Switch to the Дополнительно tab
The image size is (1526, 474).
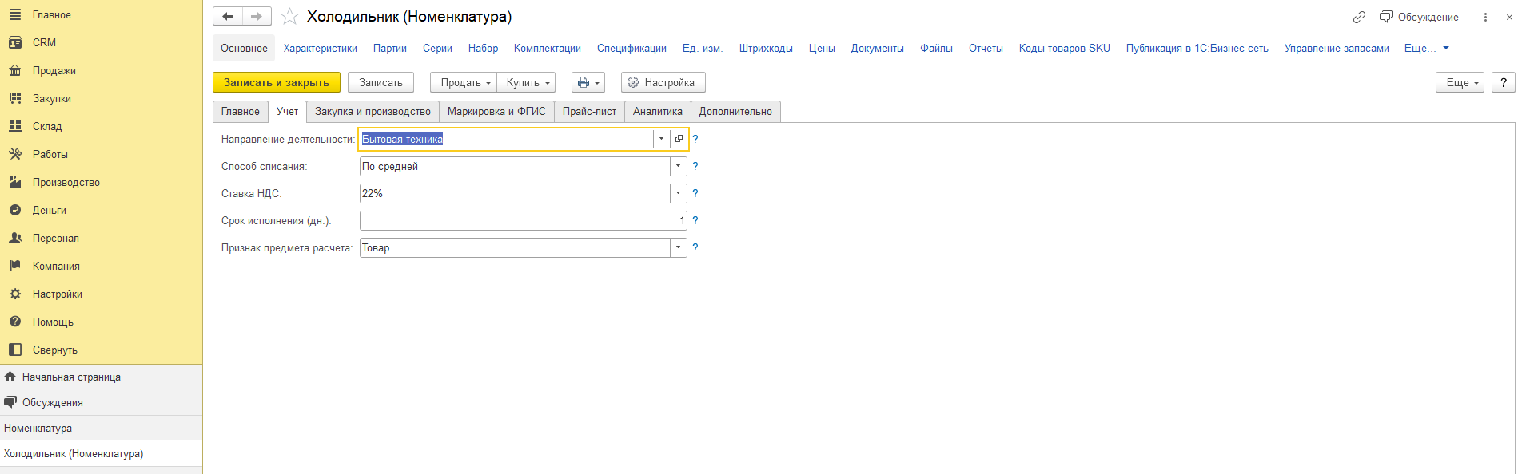pyautogui.click(x=735, y=111)
